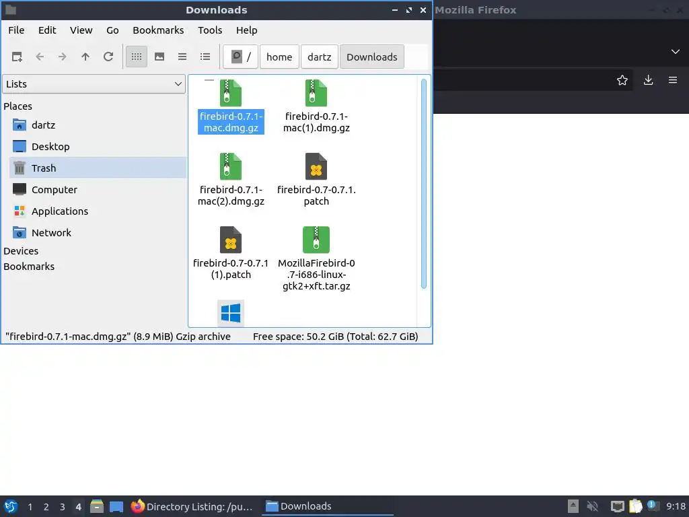Click the muted volume tray icon
Viewport: 689px width, 517px height.
tap(593, 506)
